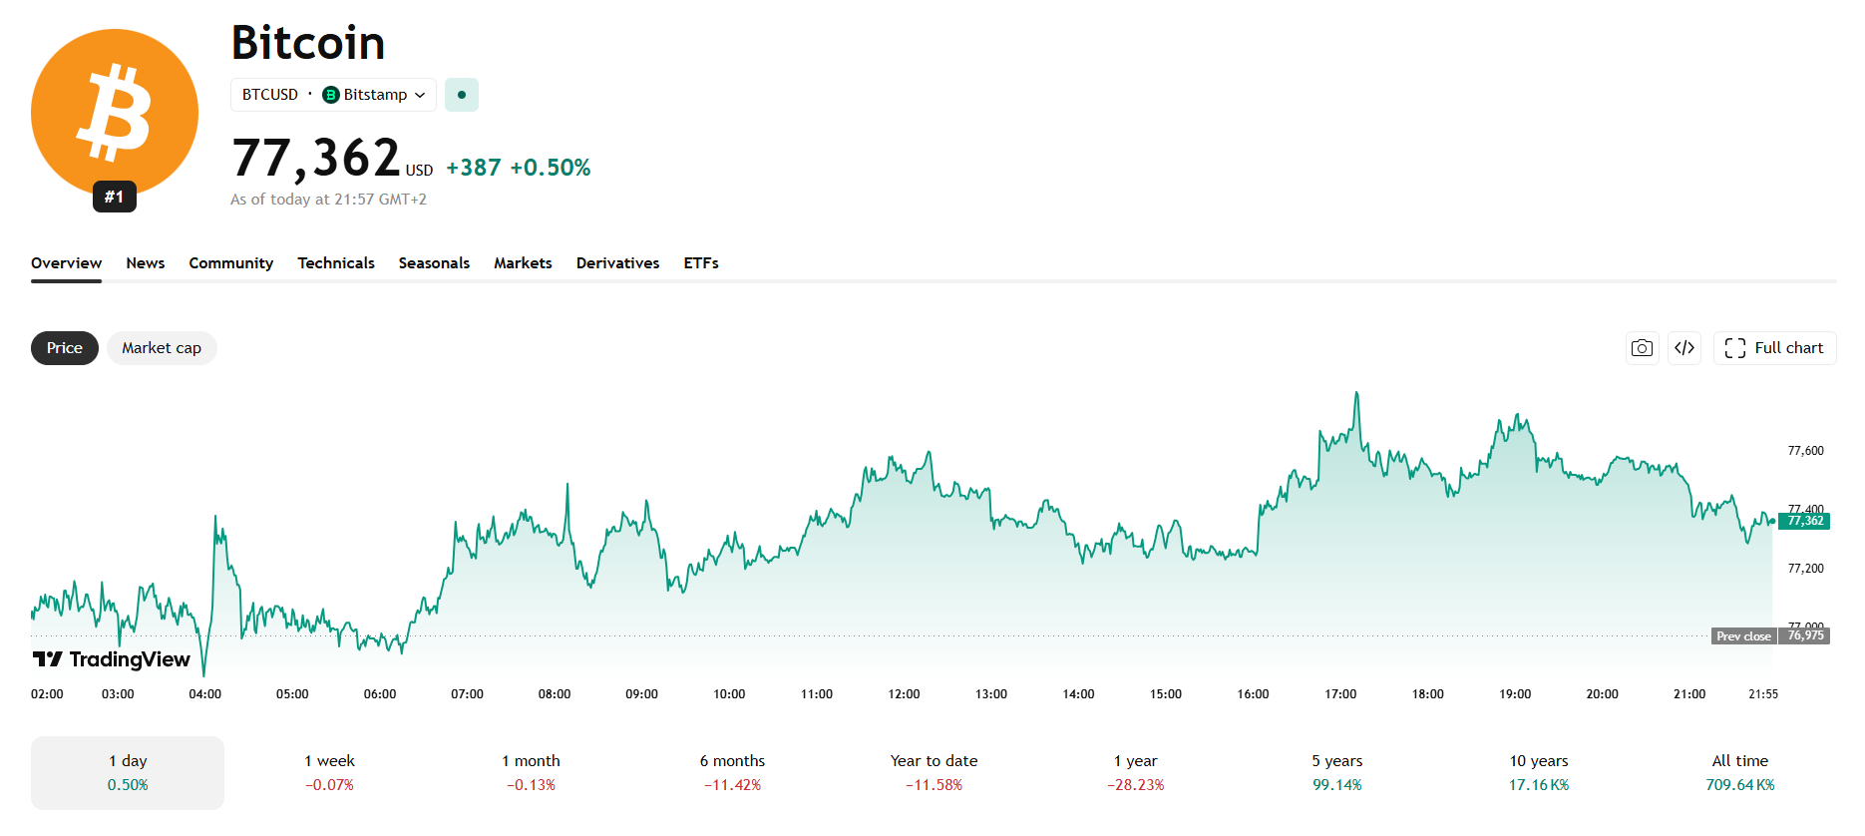Image resolution: width=1865 pixels, height=836 pixels.
Task: Click the Bitstamp exchange logo
Action: 331,95
